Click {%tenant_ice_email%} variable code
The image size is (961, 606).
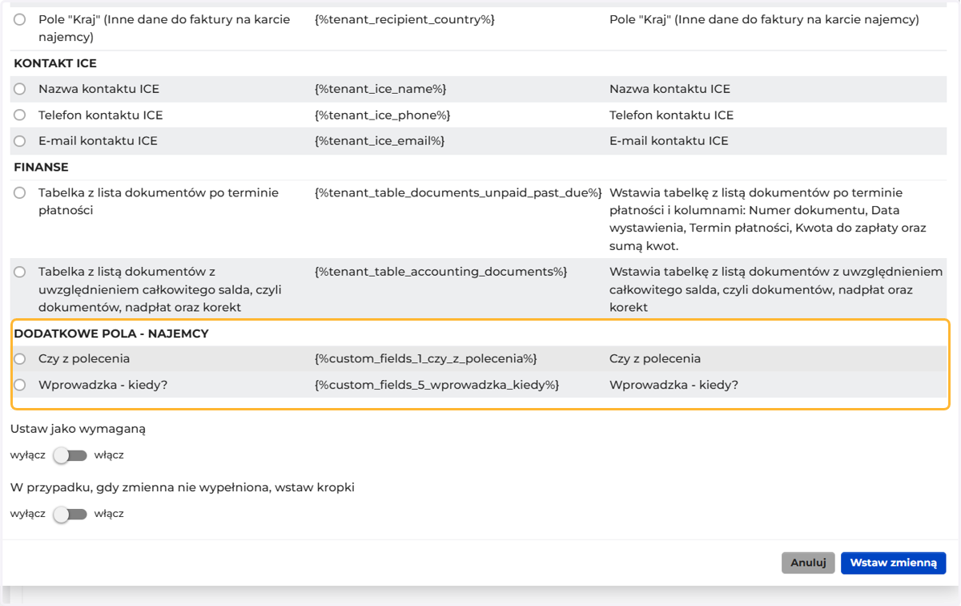(380, 141)
